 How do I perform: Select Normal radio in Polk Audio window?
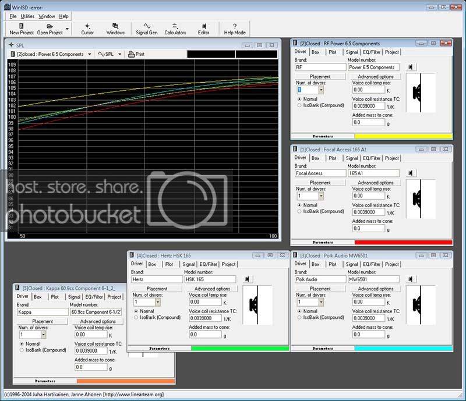click(x=299, y=311)
